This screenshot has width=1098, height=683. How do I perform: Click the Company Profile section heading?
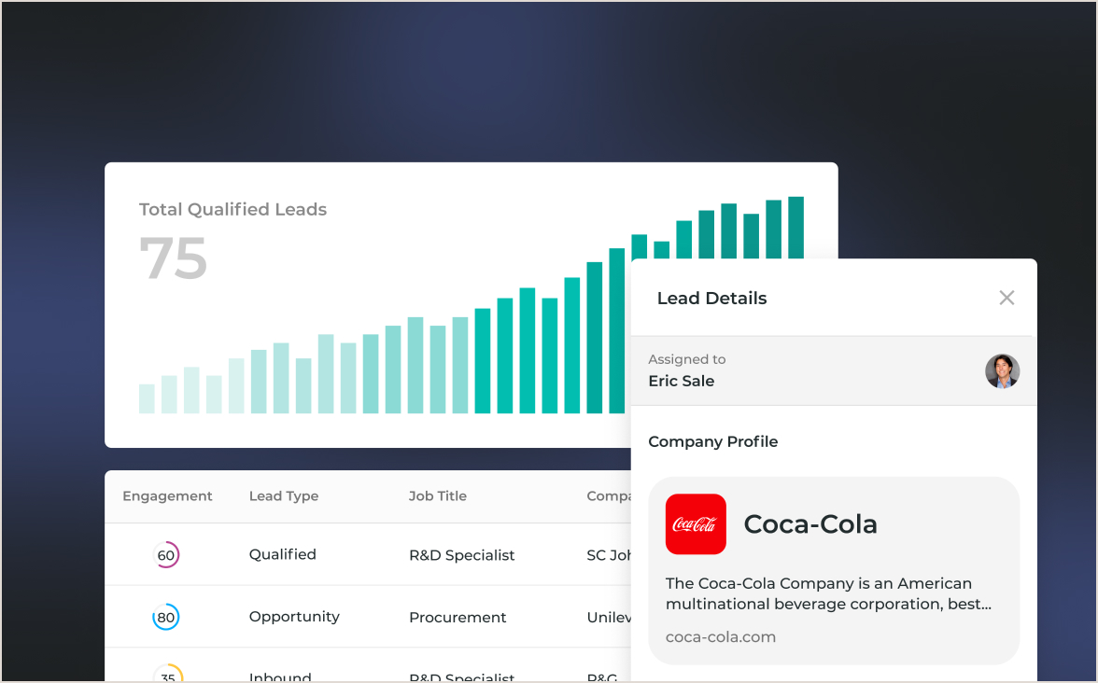point(712,441)
